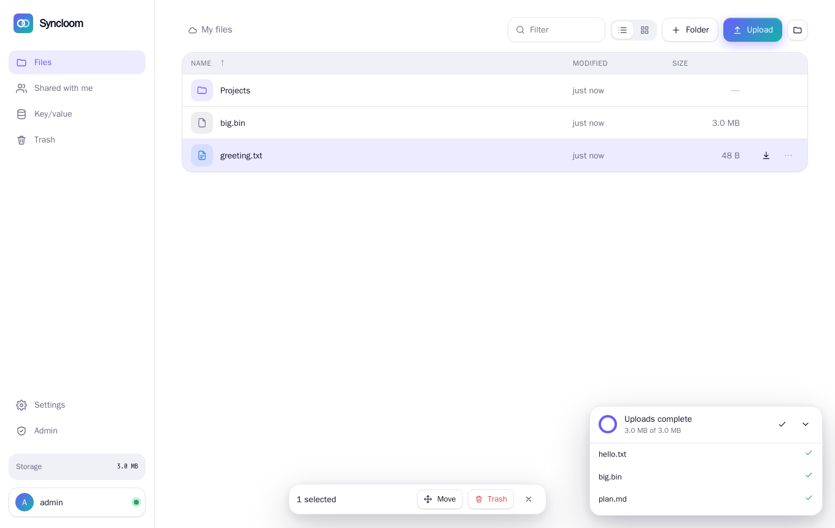Viewport: 835px width, 528px height.
Task: Open more options for greeting.txt
Action: click(x=788, y=155)
